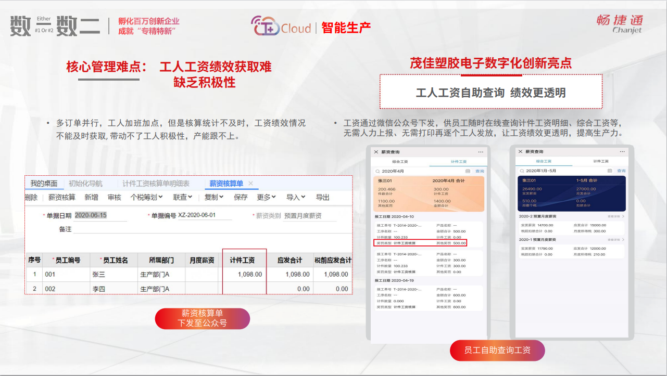Switch to the 计件工资核算单明细表 tab
667x376 pixels.
point(156,184)
